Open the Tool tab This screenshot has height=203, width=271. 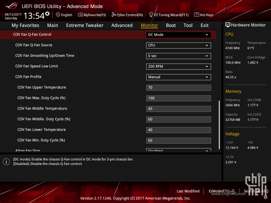[x=188, y=25]
